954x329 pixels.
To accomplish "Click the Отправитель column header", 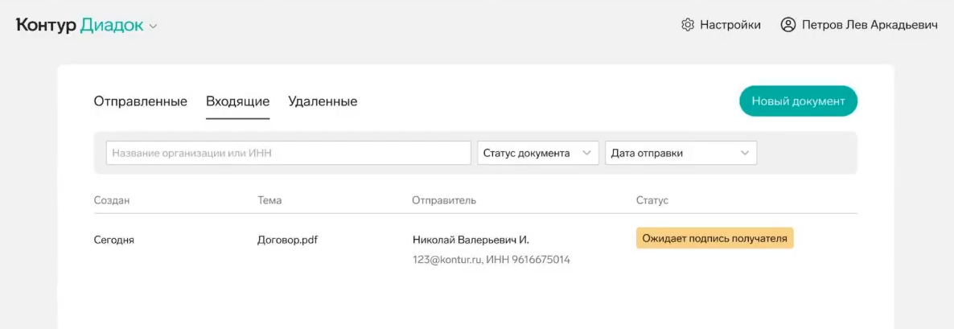I will pos(444,200).
